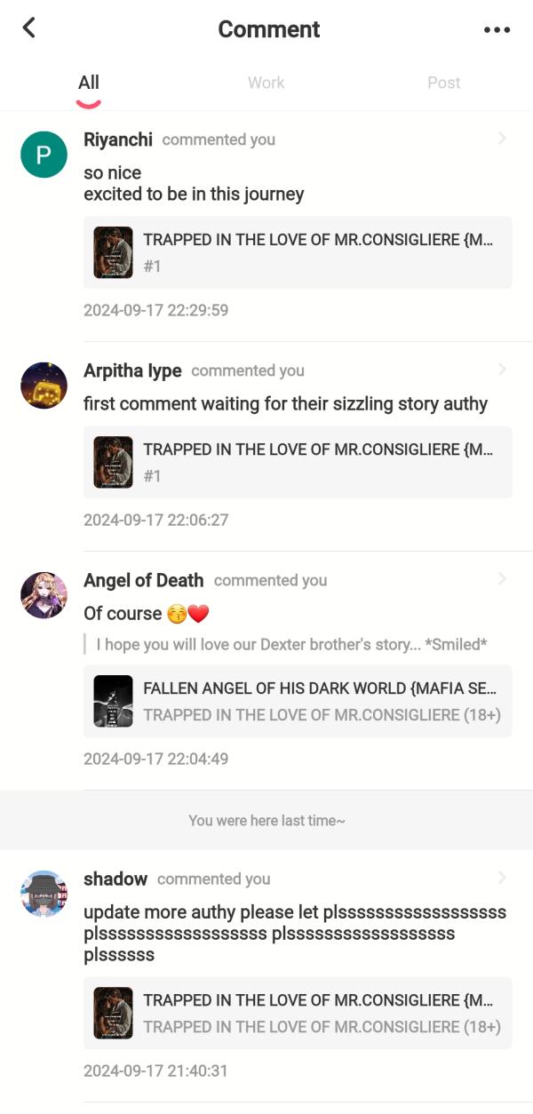Click the book cover beside Riyanchi's comment
This screenshot has height=1114, width=533.
pyautogui.click(x=114, y=251)
